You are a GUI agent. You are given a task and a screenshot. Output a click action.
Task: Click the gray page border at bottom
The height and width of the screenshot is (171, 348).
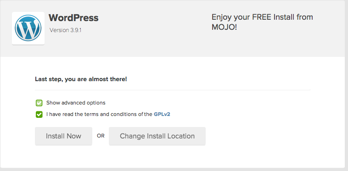(174, 170)
